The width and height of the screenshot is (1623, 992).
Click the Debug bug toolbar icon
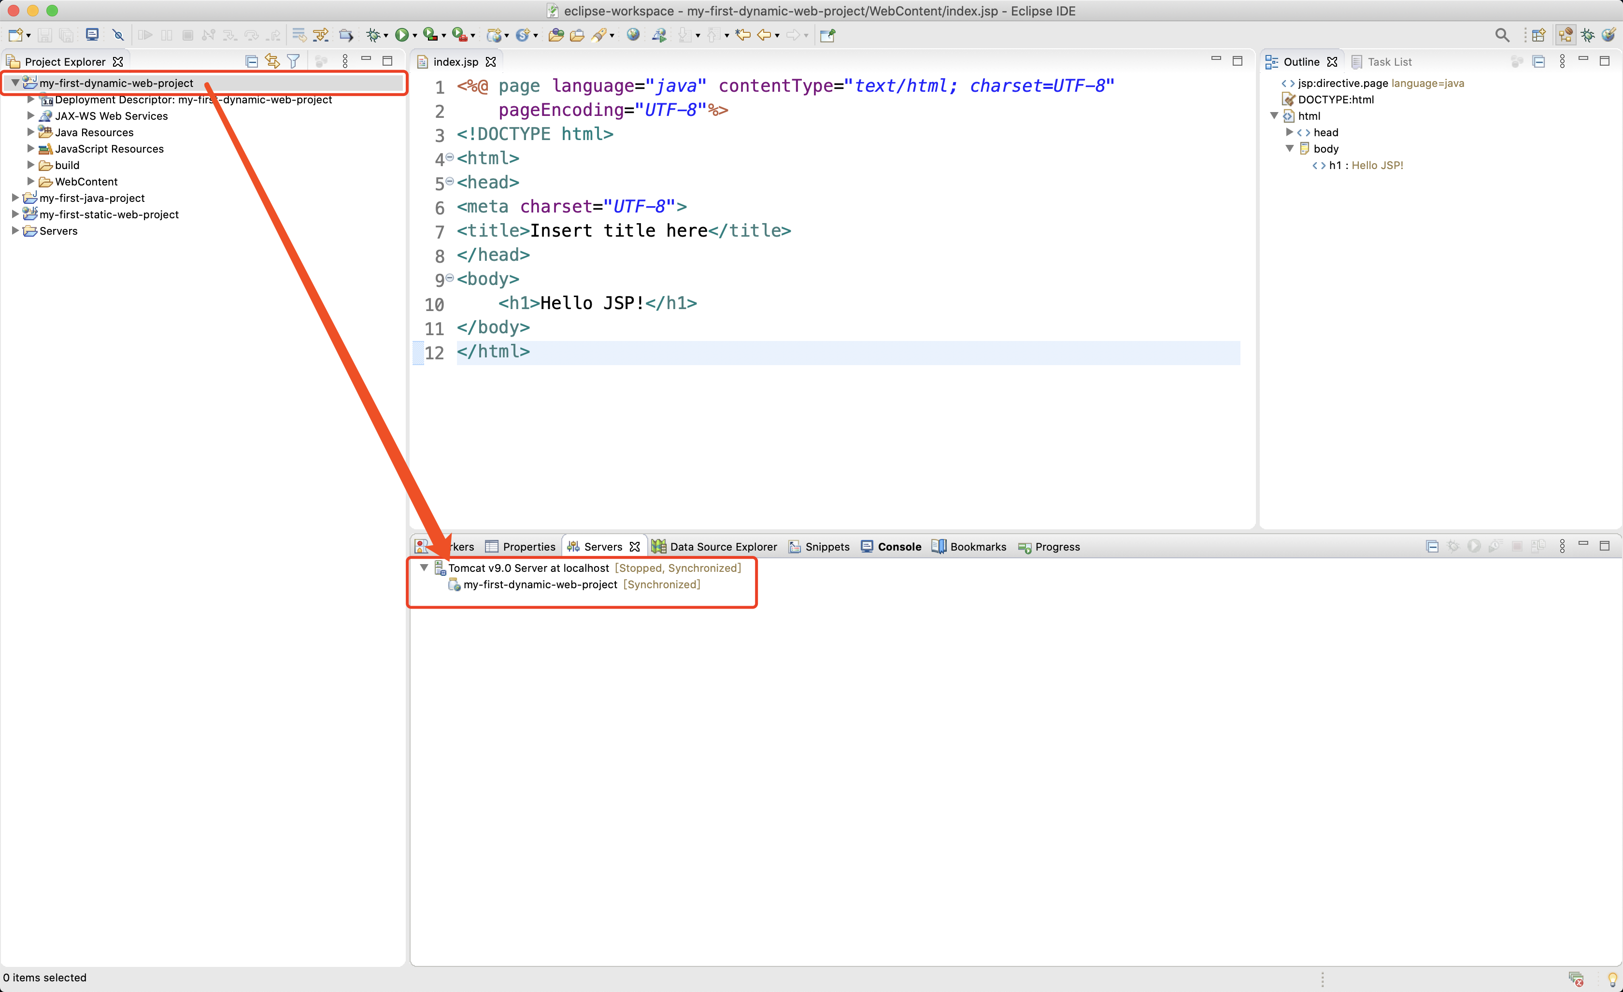pos(373,35)
